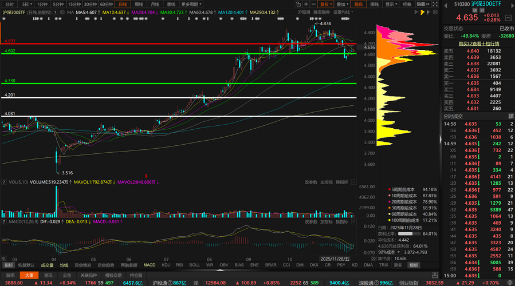The height and width of the screenshot is (286, 515).
Task: Close the VOL indicator panel
Action: point(353,182)
